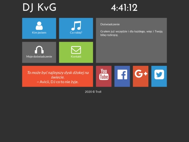Click the Doświadczenie heading in content panel

click(x=110, y=24)
